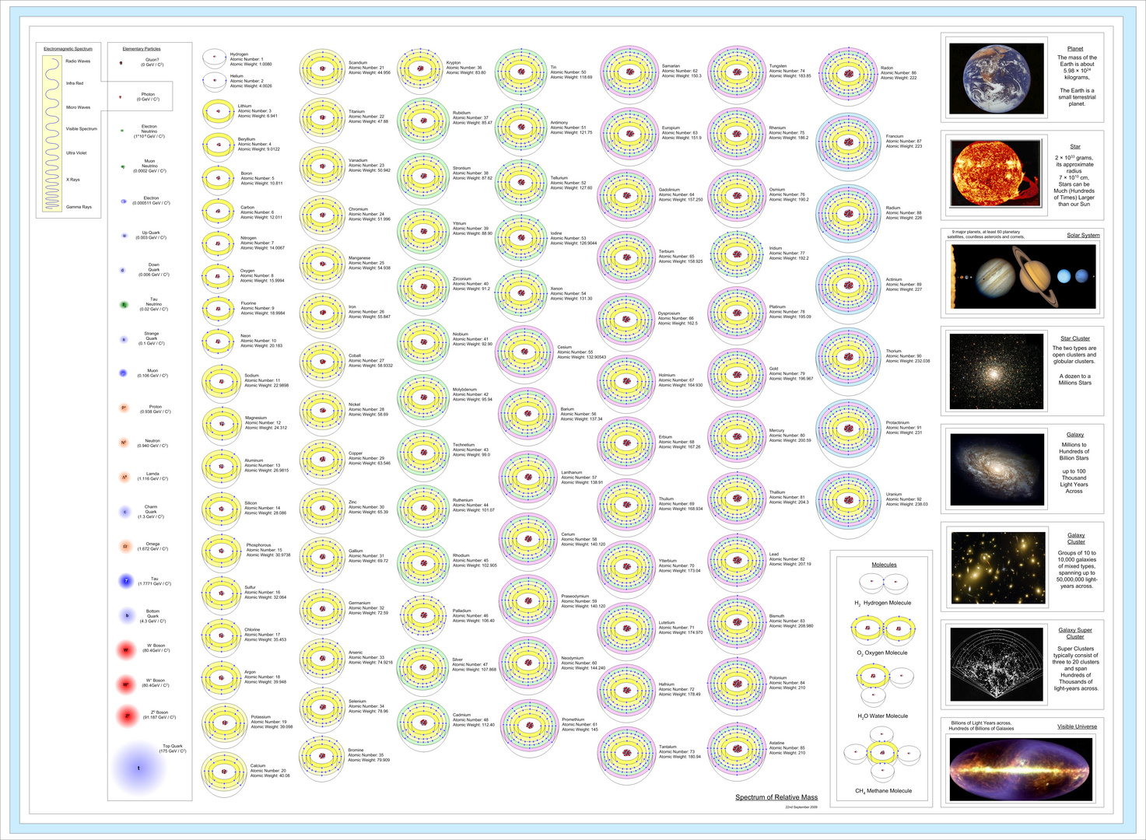
Task: Open the Galaxy Cluster photo
Action: pos(997,568)
